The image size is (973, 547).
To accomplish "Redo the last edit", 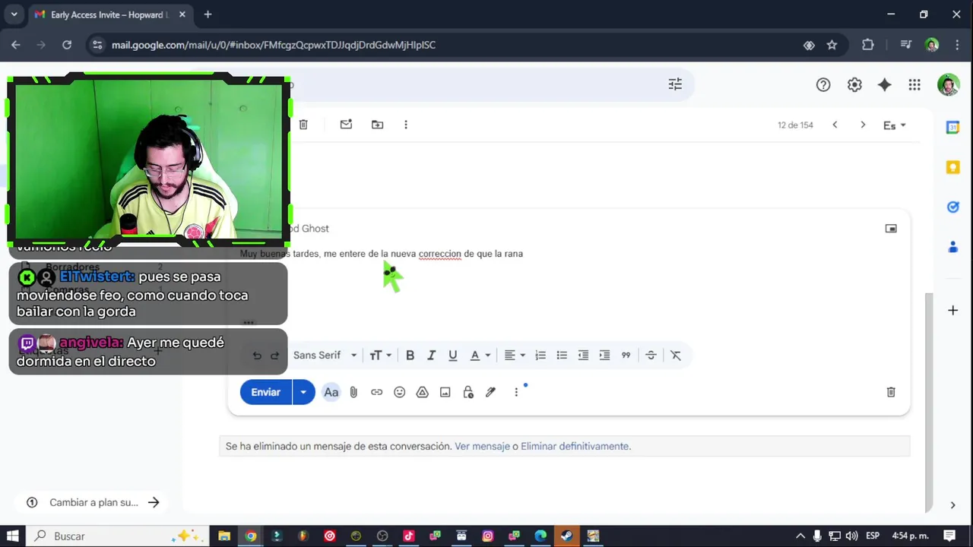I will [275, 356].
